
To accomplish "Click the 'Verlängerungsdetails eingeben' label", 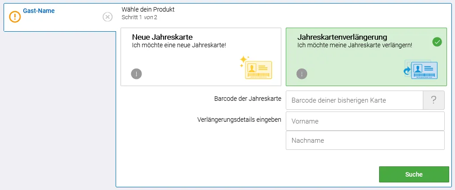I will click(239, 120).
